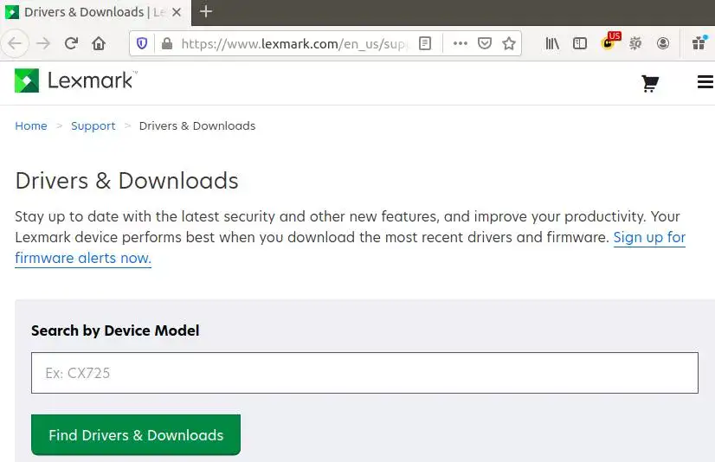Image resolution: width=715 pixels, height=462 pixels.
Task: Go back using the browser back arrow
Action: 15,44
